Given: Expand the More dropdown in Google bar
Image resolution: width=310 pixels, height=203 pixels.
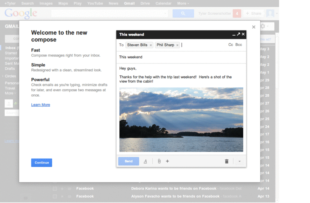Looking at the screenshot, I should (x=183, y=3).
